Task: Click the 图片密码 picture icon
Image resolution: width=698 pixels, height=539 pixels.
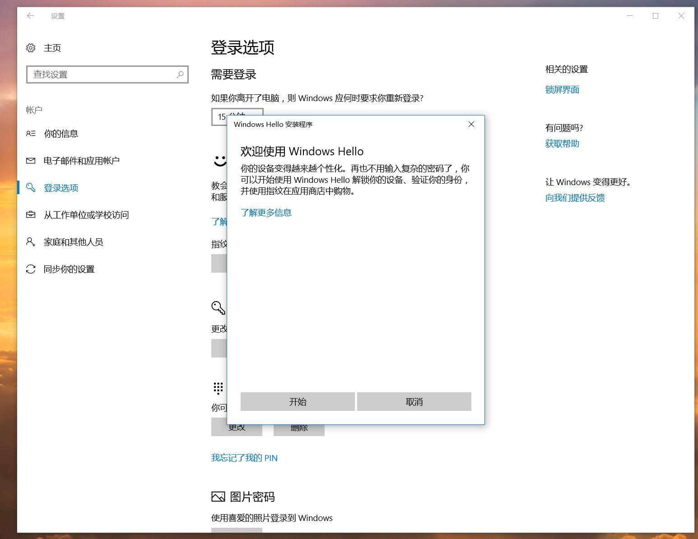Action: [x=218, y=497]
